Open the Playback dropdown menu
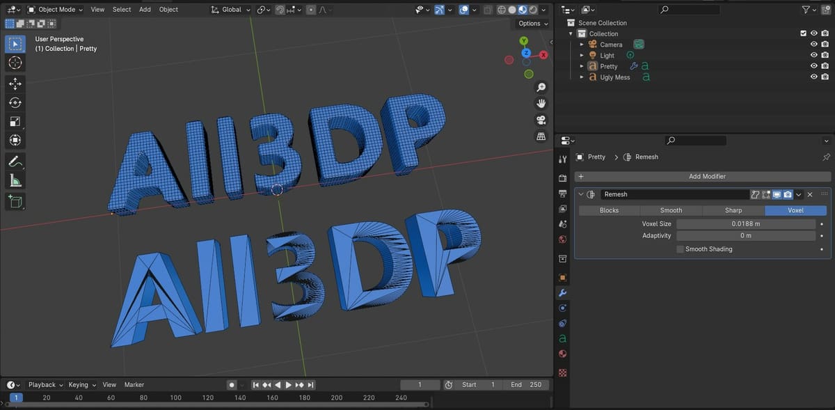The height and width of the screenshot is (410, 835). (45, 385)
